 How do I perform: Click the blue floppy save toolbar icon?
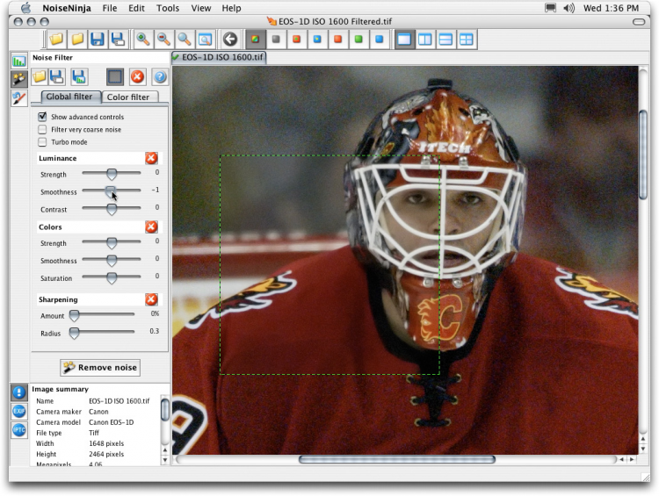[98, 40]
